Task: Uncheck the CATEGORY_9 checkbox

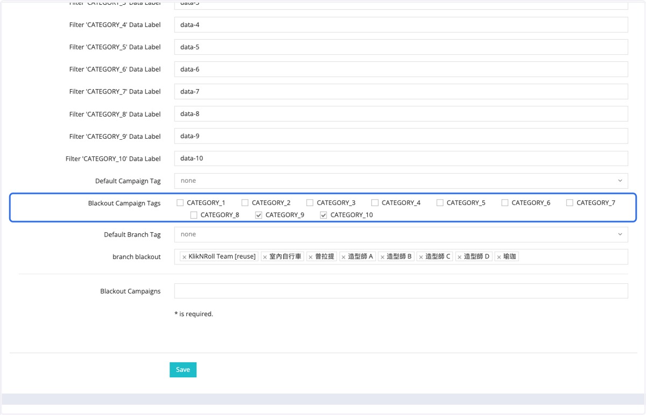Action: (259, 215)
